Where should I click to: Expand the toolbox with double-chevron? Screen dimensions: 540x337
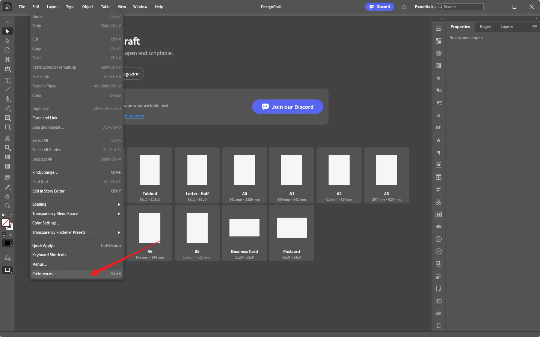(7, 21)
